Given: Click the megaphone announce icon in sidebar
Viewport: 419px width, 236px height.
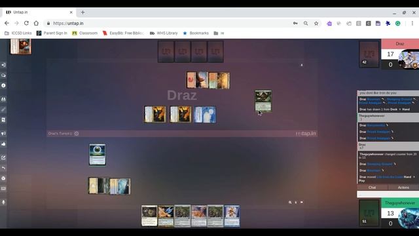Looking at the screenshot, I should click(3, 133).
